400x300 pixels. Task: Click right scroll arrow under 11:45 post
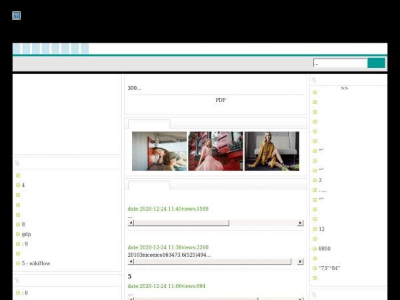click(x=301, y=223)
